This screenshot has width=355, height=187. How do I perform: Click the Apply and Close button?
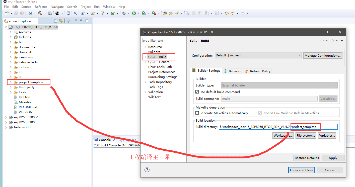[x=301, y=170]
